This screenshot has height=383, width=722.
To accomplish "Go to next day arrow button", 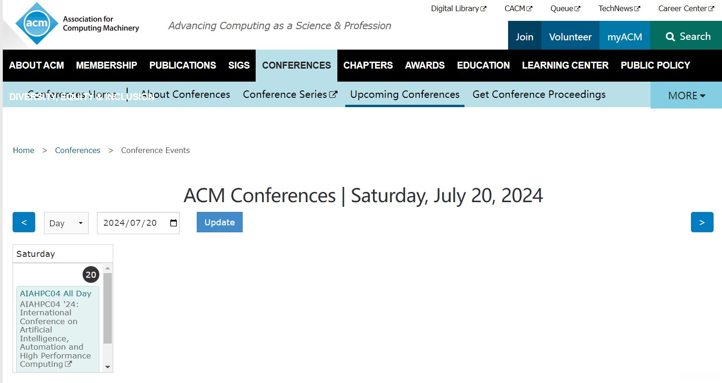I will tap(702, 223).
